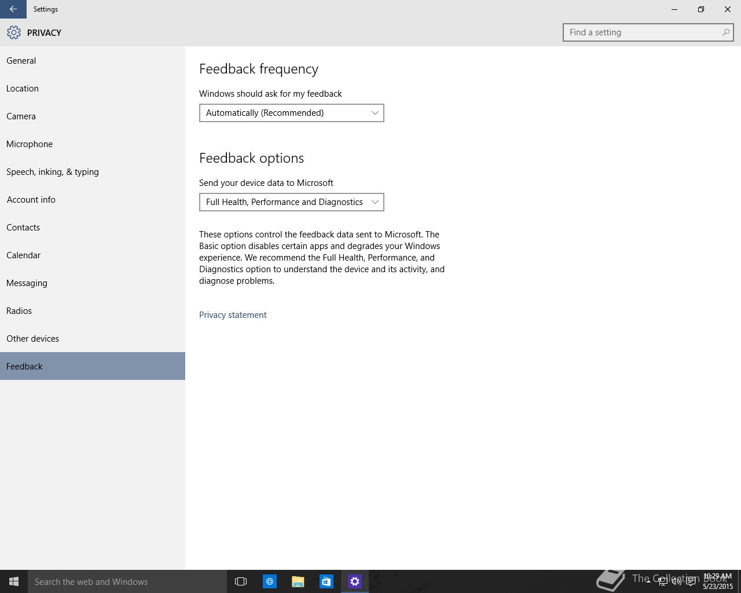
Task: Open the Privacy statement link
Action: point(233,315)
